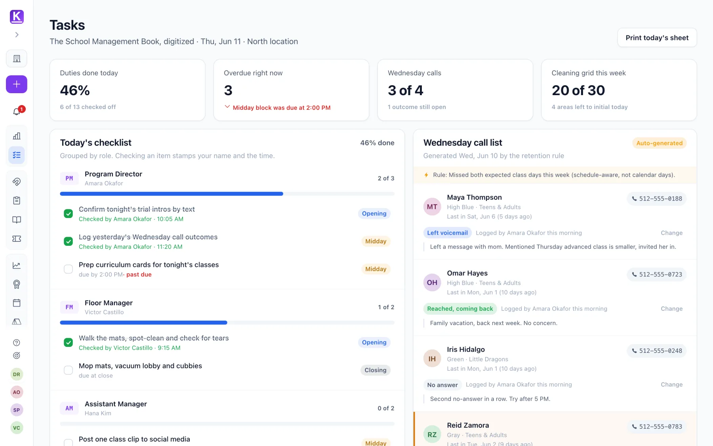Screen dimensions: 713x446
Task: Change Iris Hidalgo's No answer outcome
Action: pyautogui.click(x=671, y=385)
